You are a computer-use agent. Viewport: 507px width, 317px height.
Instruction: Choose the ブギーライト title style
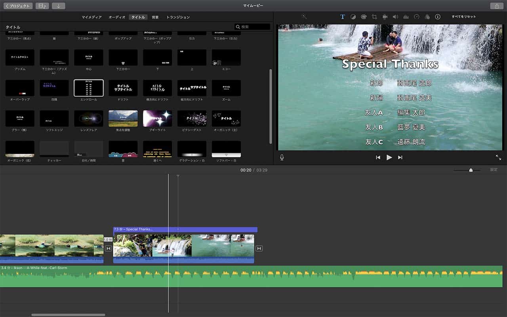click(158, 118)
